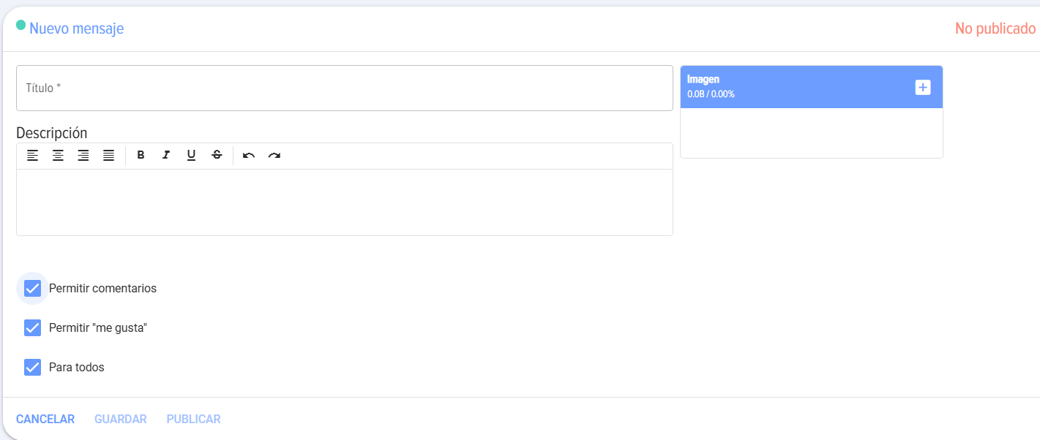Viewport: 1040px width, 440px height.
Task: Uncheck Permitir "me gusta" checkbox
Action: pos(32,327)
